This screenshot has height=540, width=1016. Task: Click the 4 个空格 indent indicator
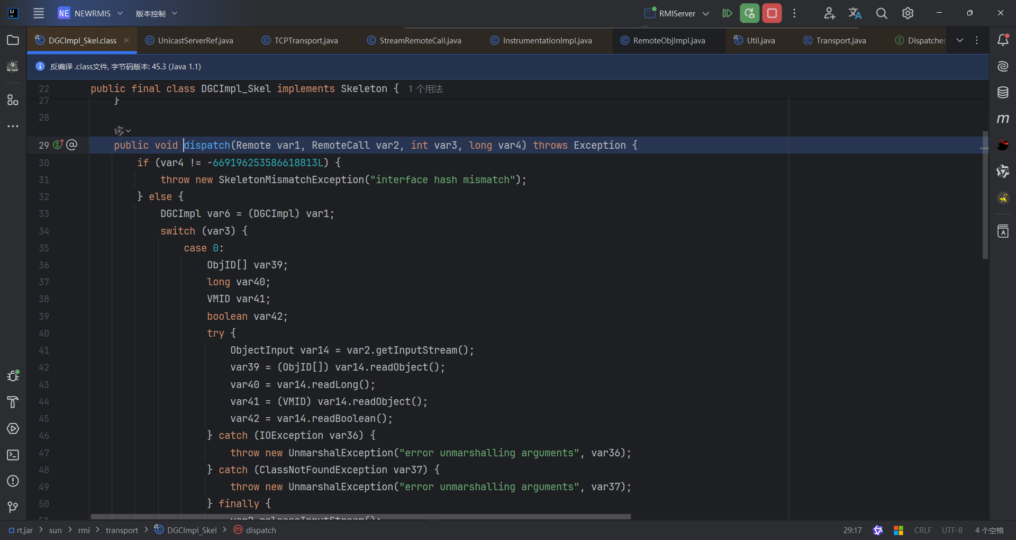point(989,530)
